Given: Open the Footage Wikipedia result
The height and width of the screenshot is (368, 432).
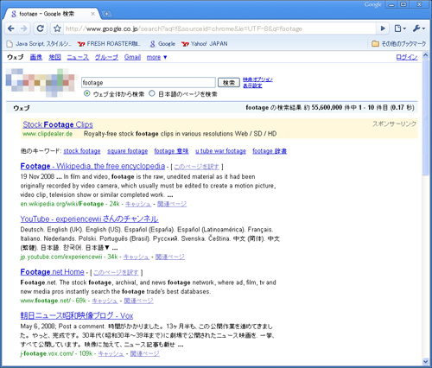Looking at the screenshot, I should click(92, 166).
